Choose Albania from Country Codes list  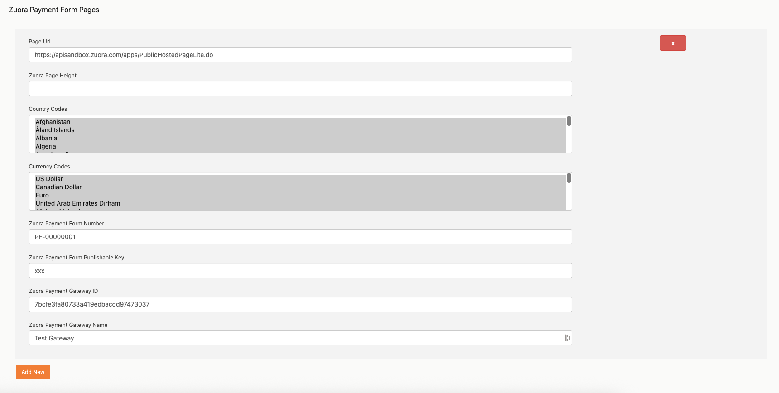(46, 138)
